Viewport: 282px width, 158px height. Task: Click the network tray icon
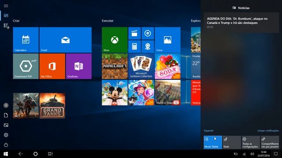244,154
